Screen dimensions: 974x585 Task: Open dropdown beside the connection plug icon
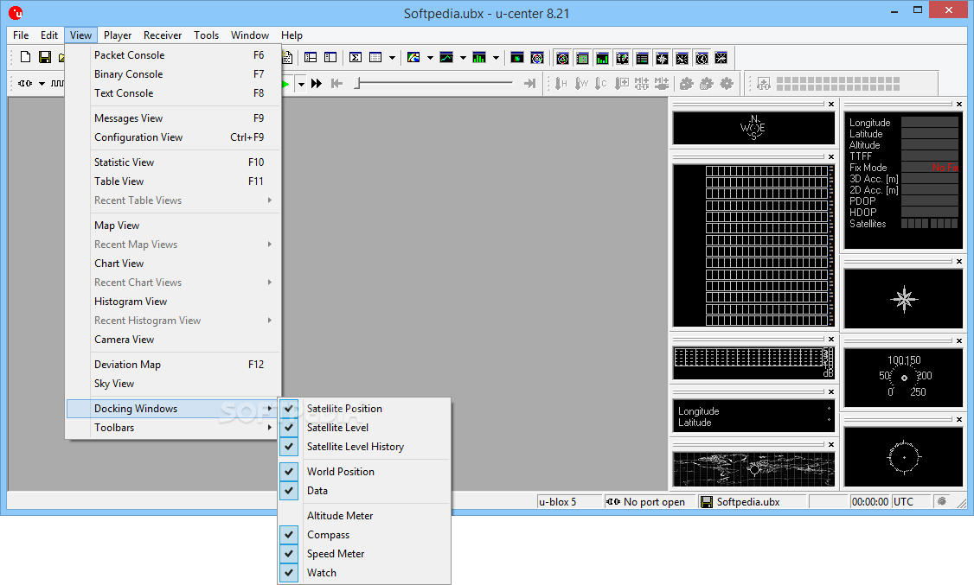click(42, 83)
